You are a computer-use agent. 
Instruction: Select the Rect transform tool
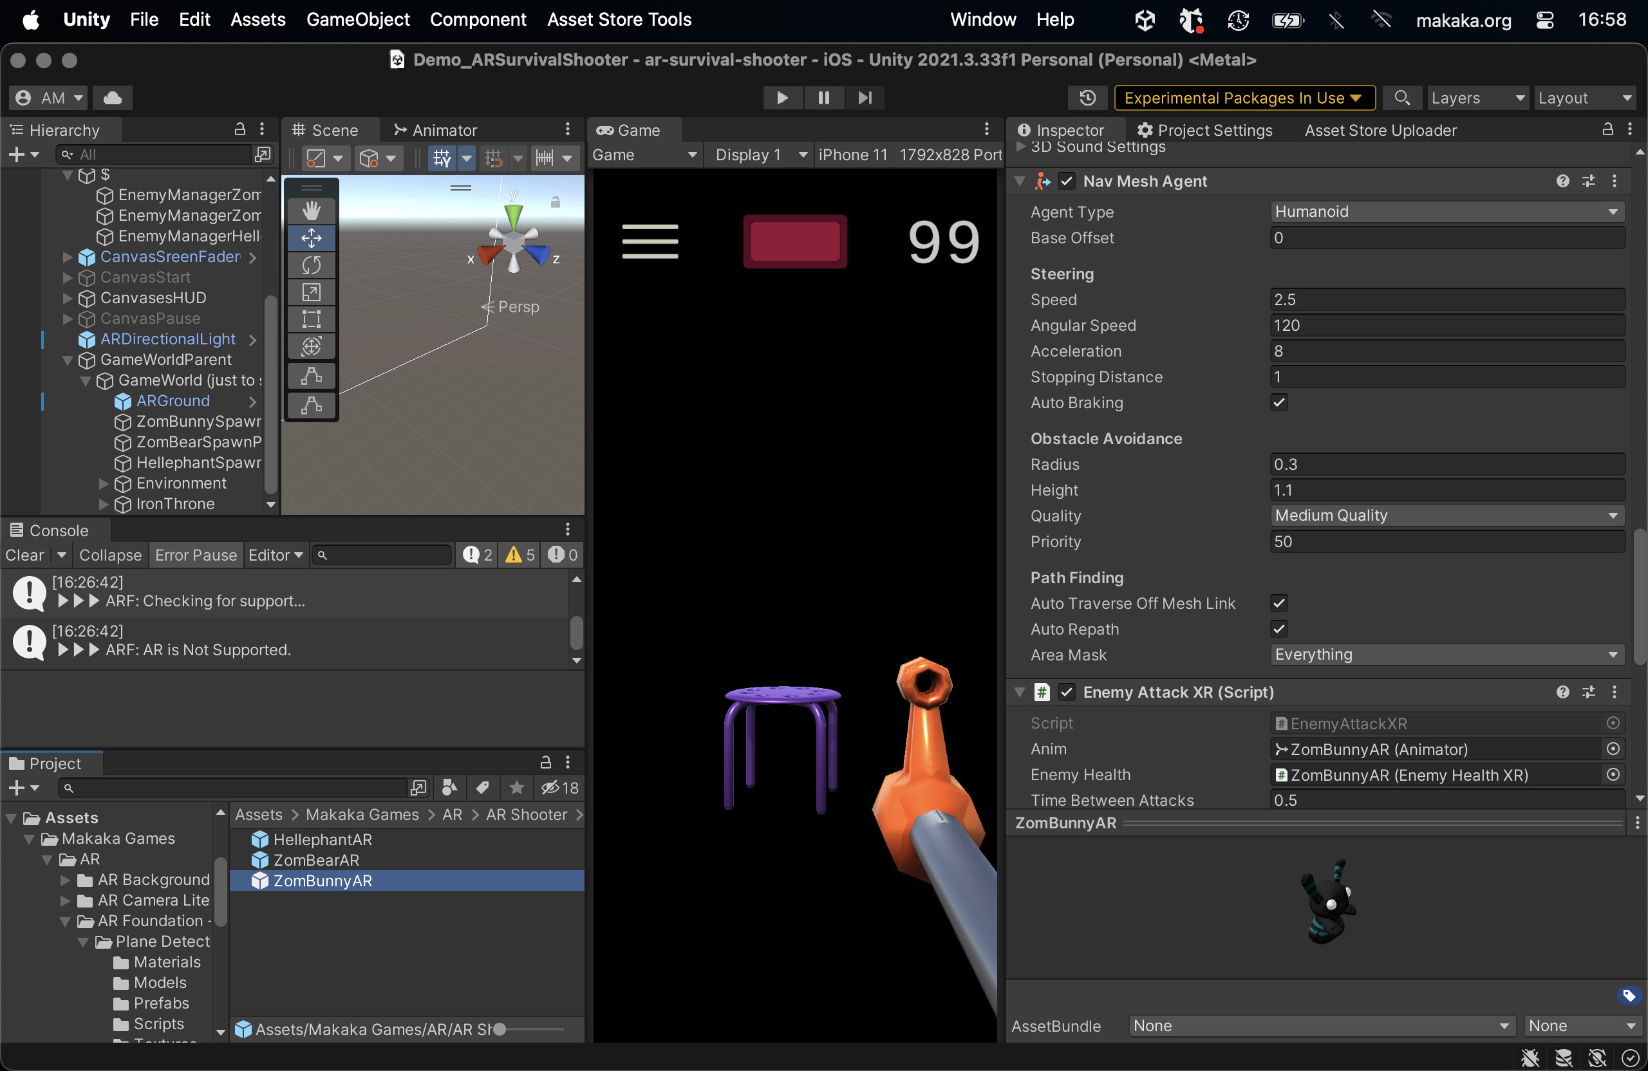(311, 319)
